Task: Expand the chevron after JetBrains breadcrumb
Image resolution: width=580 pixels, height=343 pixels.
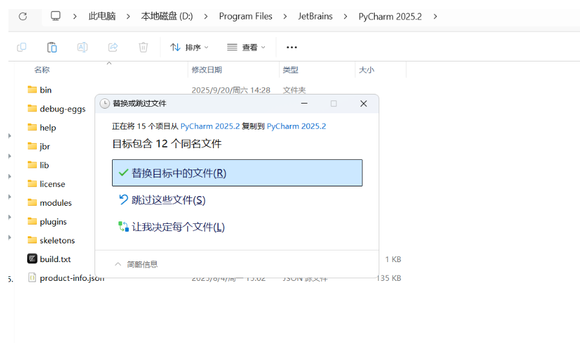Action: pos(346,17)
